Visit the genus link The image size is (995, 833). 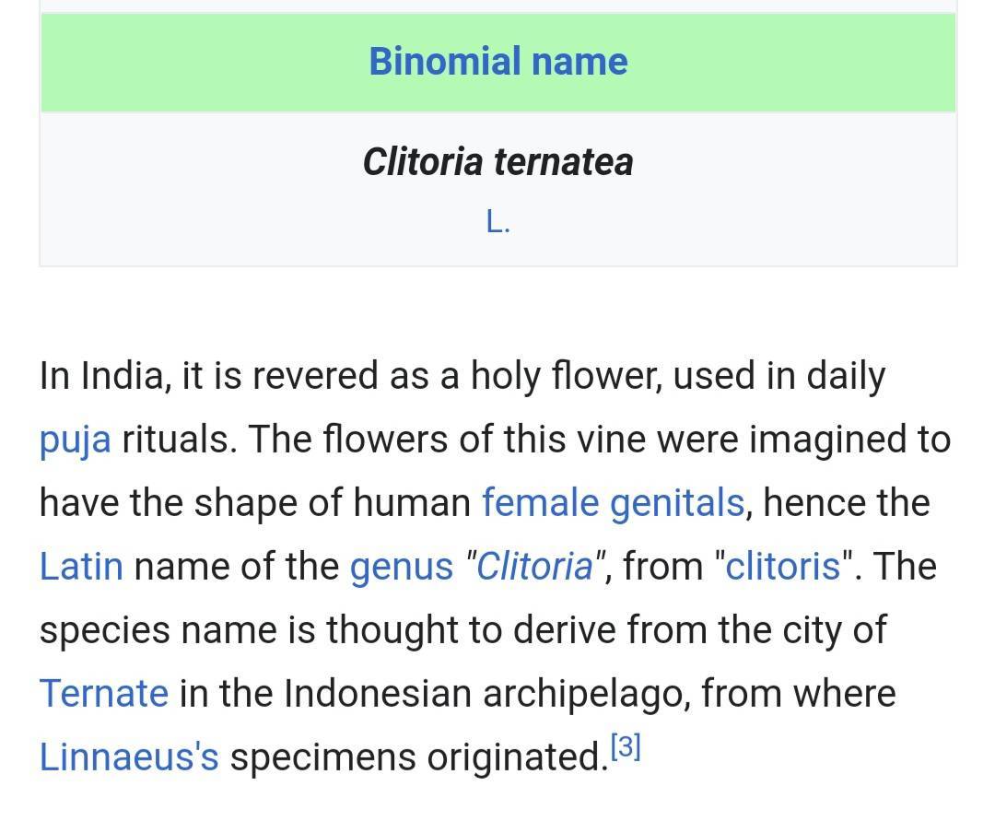(x=402, y=568)
